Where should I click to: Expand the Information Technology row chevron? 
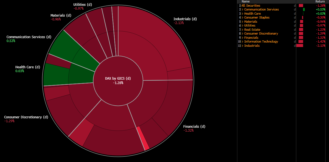(x=243, y=41)
